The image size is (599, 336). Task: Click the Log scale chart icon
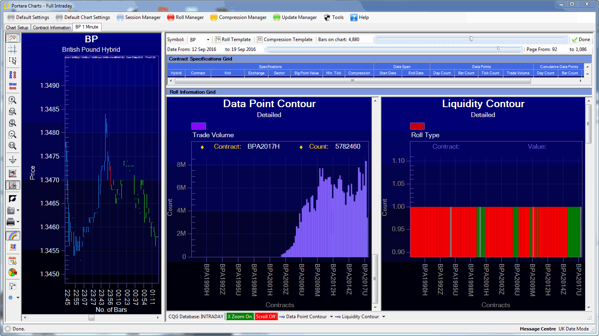[x=13, y=173]
